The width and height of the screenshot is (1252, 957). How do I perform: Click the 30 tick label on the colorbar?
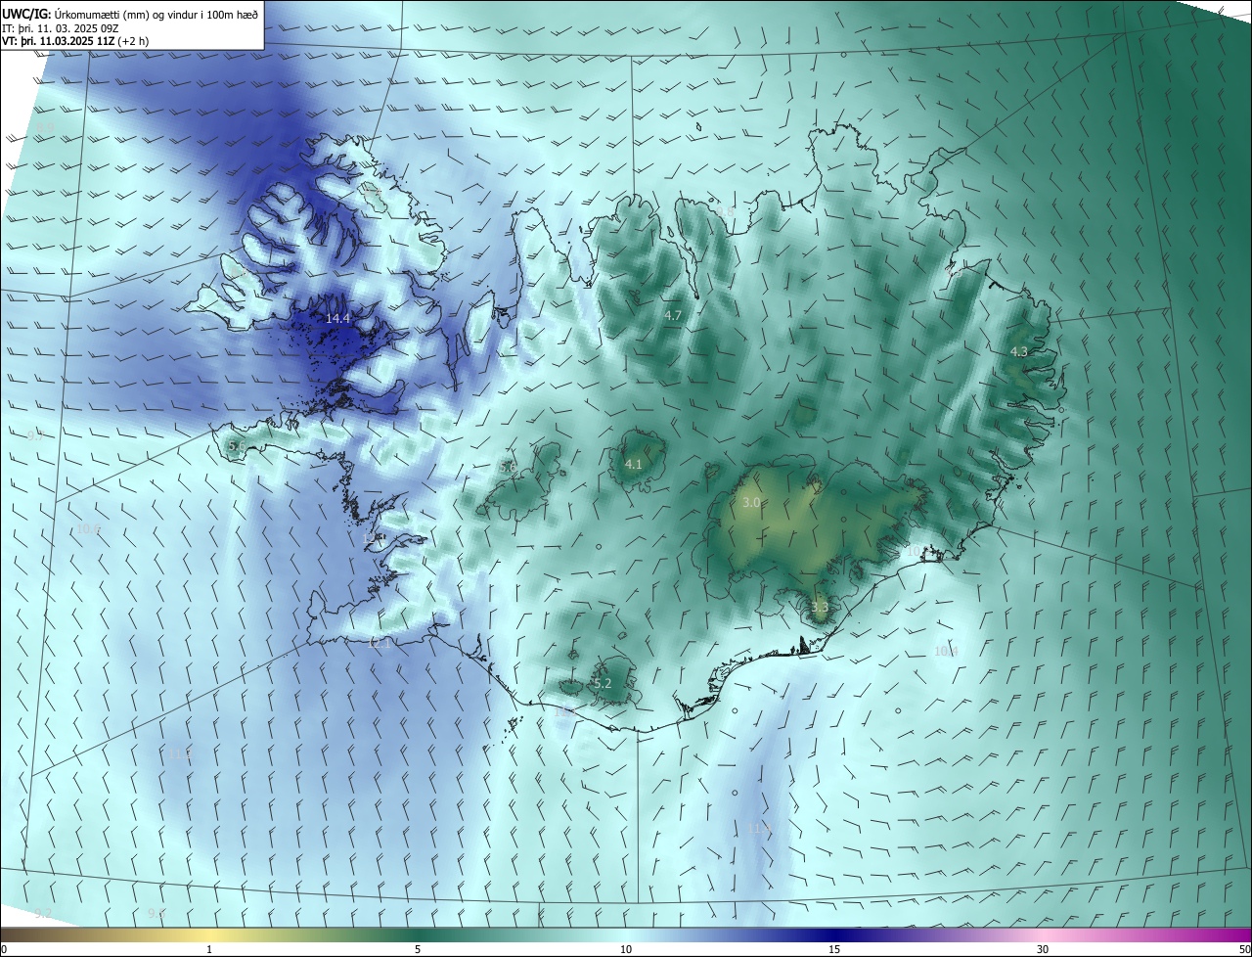pos(1043,949)
